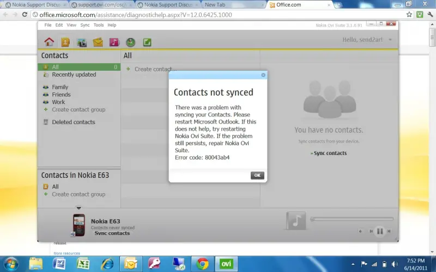
Task: Open the Help menu
Action: pos(112,25)
